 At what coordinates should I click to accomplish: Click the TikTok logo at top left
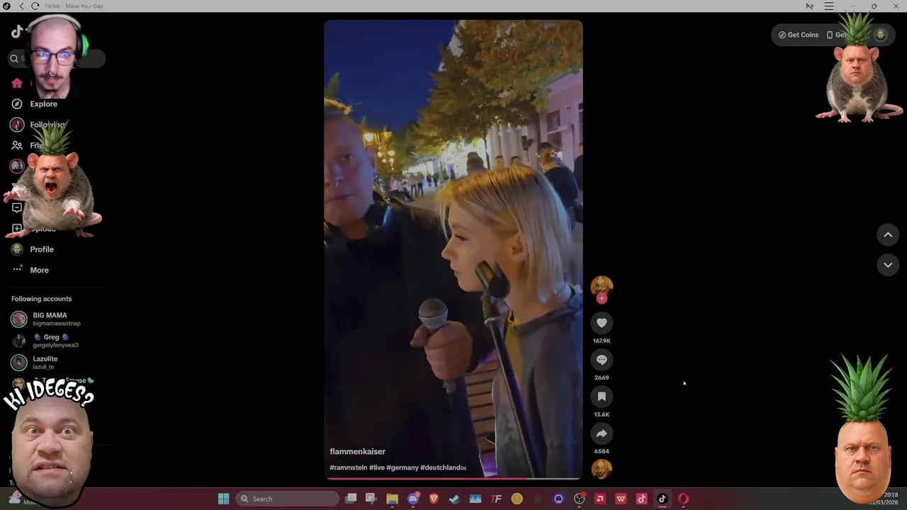pyautogui.click(x=17, y=32)
